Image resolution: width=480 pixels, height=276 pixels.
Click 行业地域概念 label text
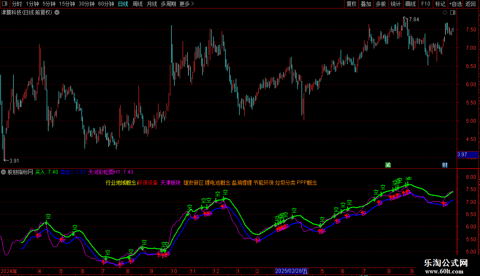(121, 183)
